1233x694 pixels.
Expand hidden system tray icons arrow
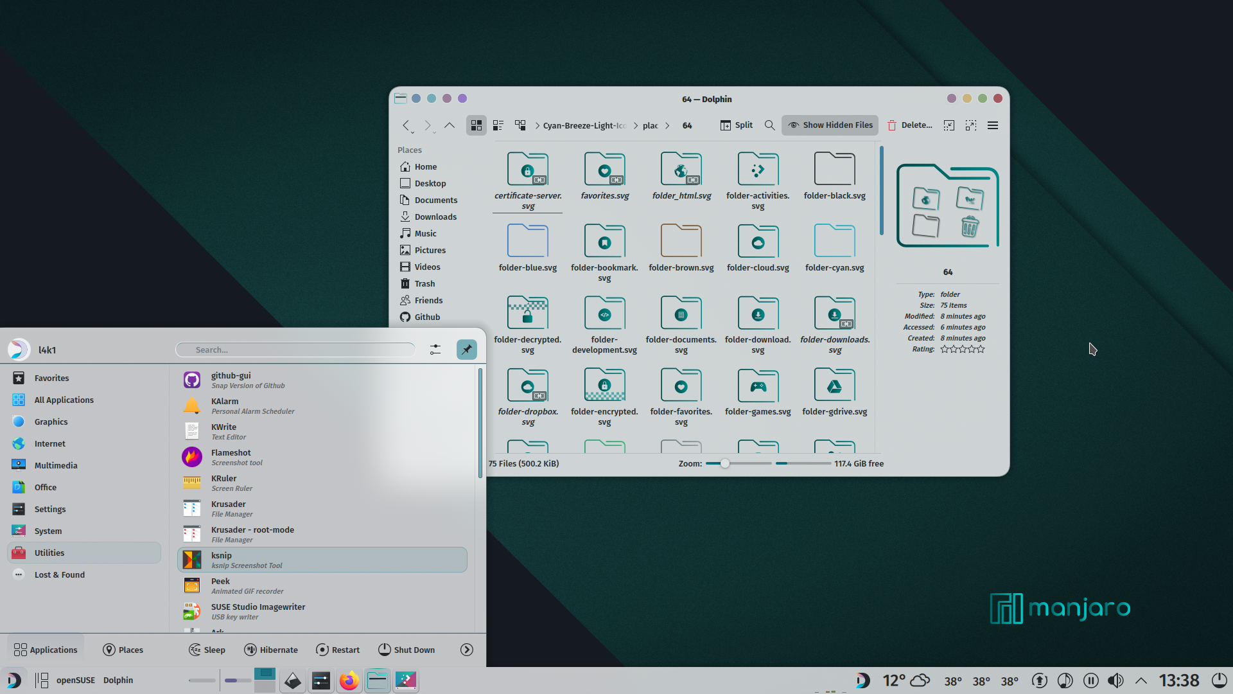coord(1141,681)
